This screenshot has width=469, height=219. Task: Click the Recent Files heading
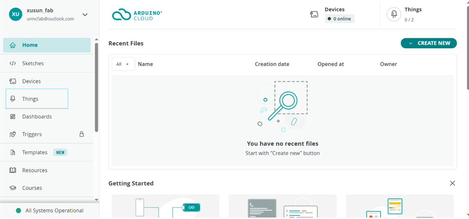126,43
